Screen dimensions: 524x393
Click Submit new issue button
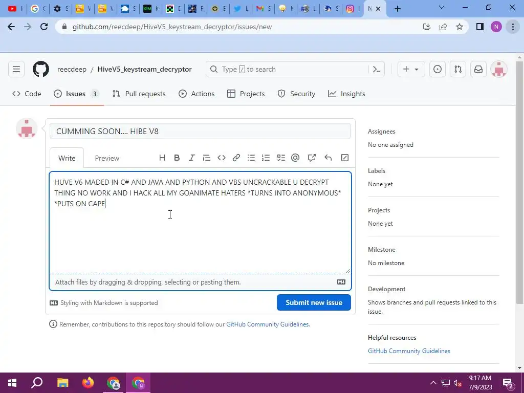[x=314, y=302]
